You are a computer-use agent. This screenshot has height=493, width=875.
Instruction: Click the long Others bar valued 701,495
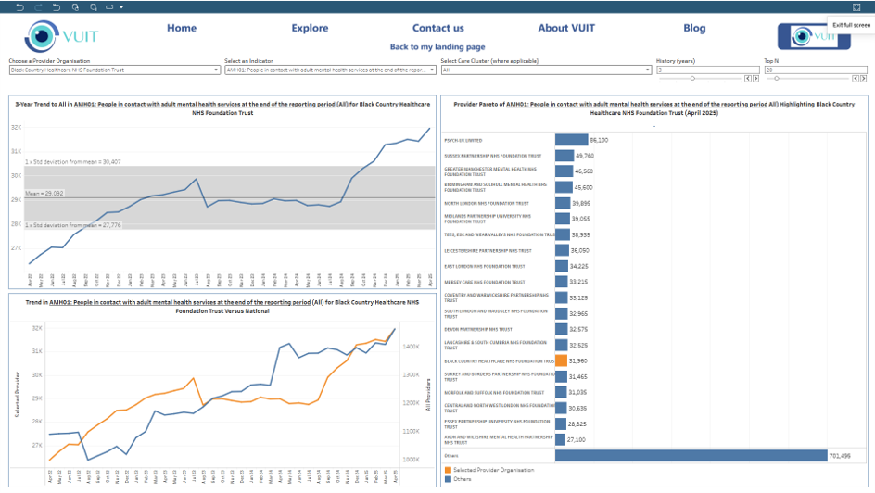click(x=691, y=456)
